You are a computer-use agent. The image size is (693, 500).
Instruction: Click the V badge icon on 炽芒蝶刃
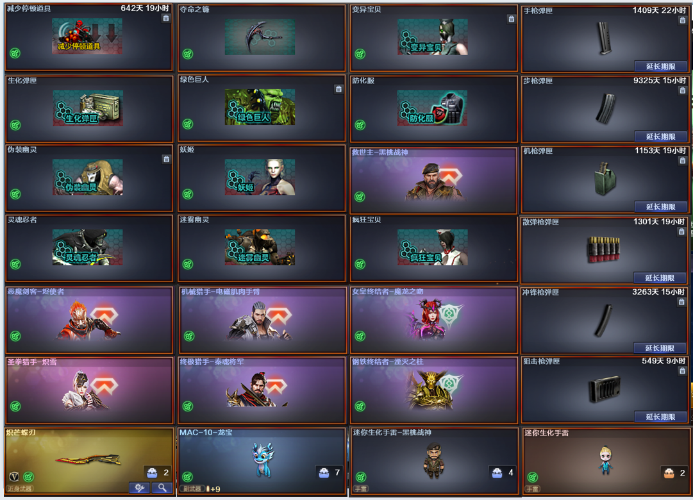(14, 476)
